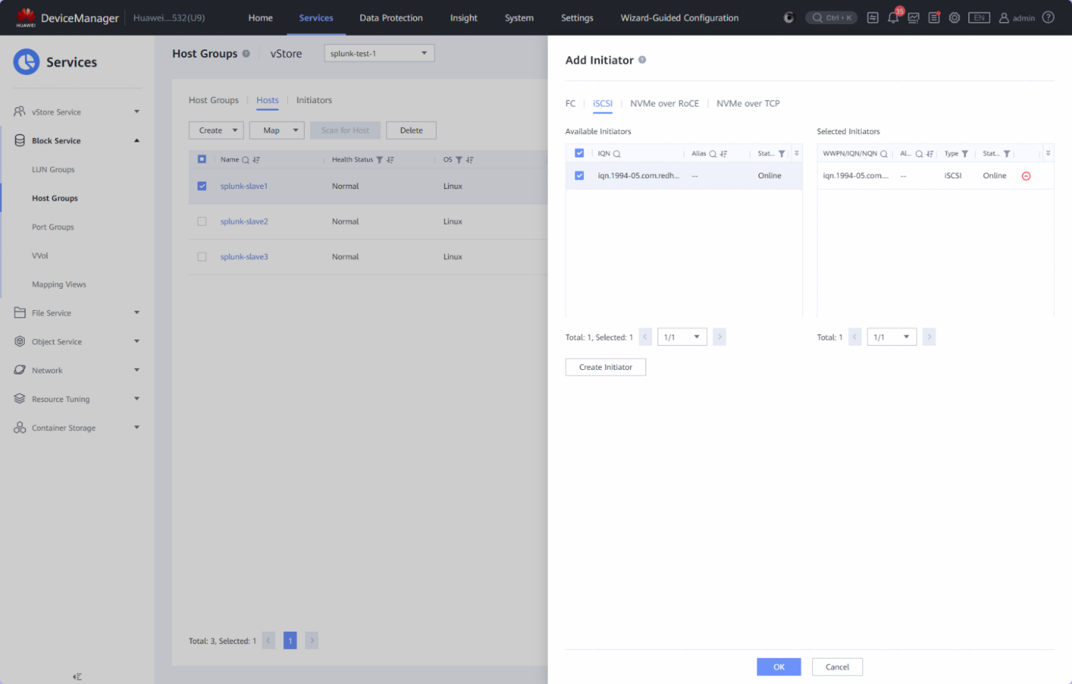Search the WWPN/IQN/NQN column

coord(884,154)
